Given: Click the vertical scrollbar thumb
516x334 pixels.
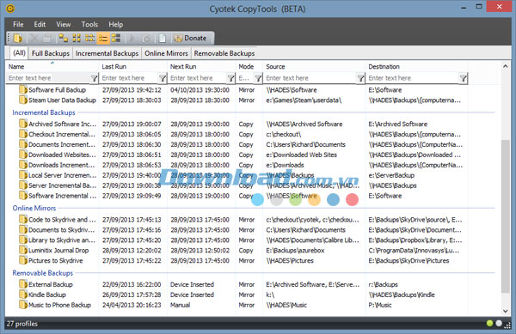Looking at the screenshot, I should [505, 216].
